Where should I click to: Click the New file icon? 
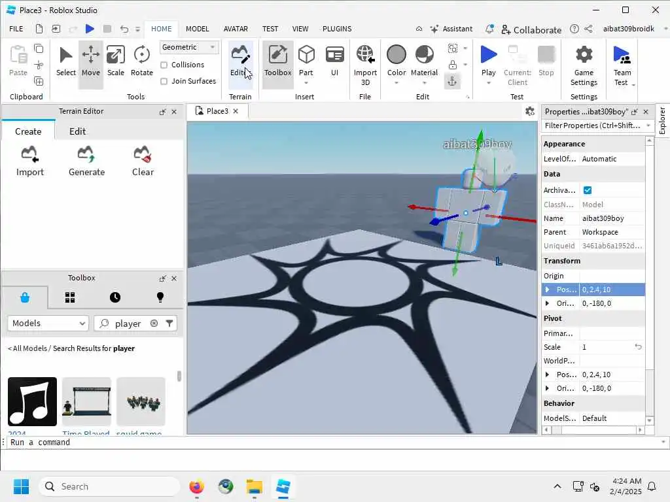click(x=39, y=29)
